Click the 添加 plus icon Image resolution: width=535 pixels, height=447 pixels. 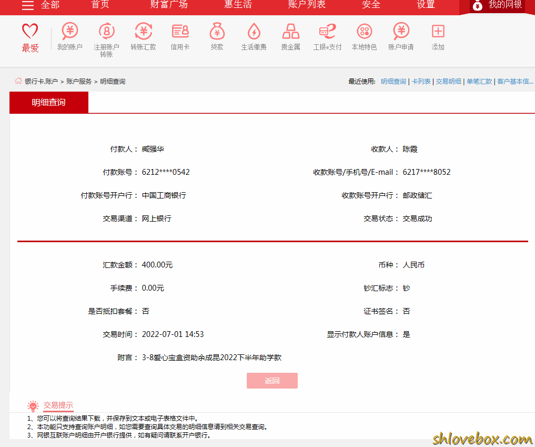438,31
